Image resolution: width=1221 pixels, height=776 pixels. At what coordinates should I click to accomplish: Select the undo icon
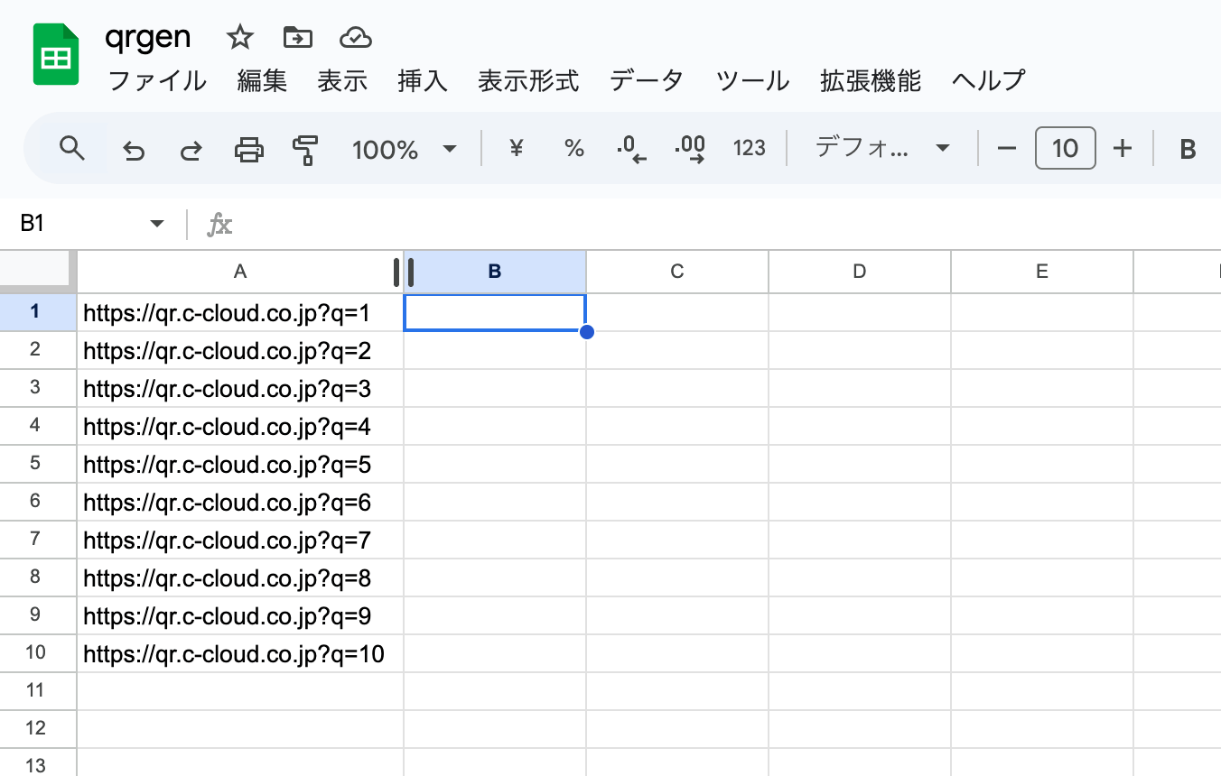tap(135, 149)
